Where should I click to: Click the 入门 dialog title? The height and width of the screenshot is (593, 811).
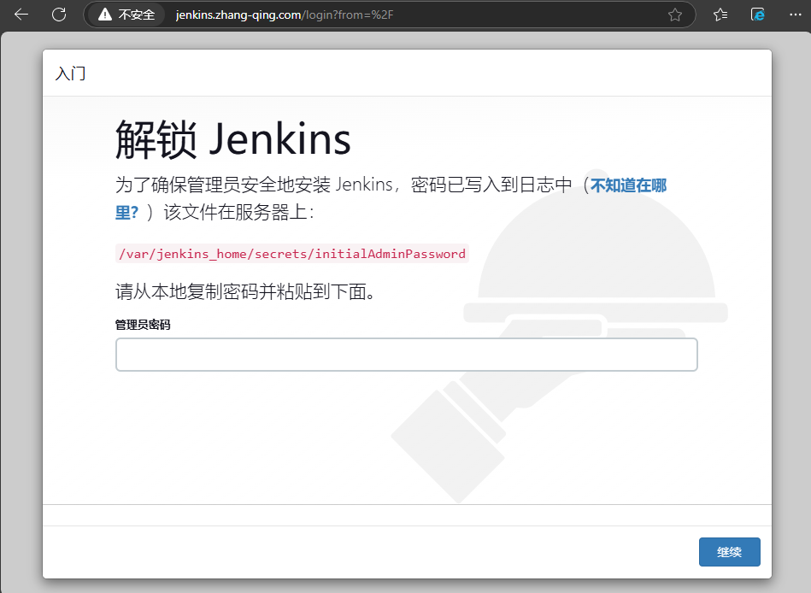(70, 73)
